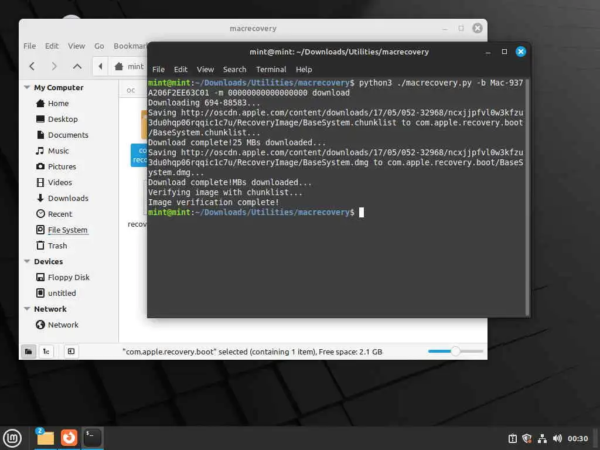Open the Floppy Disk device
The height and width of the screenshot is (450, 600).
[69, 277]
